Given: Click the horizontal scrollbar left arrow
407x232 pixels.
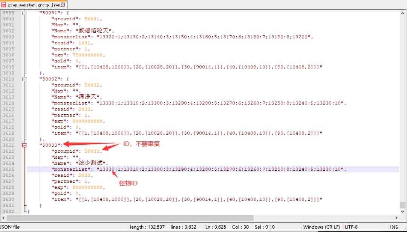Looking at the screenshot, I should pos(3,218).
